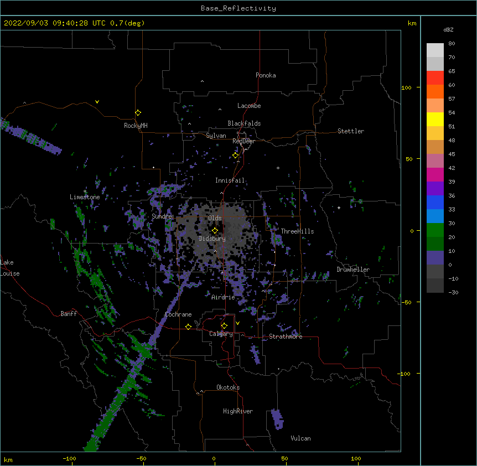Click the Calgary label
This screenshot has width=477, height=466.
click(x=221, y=334)
